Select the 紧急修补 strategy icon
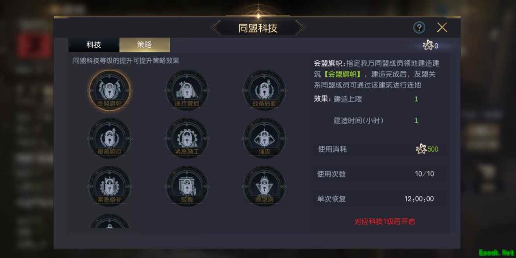This screenshot has width=516, height=258. click(x=109, y=186)
